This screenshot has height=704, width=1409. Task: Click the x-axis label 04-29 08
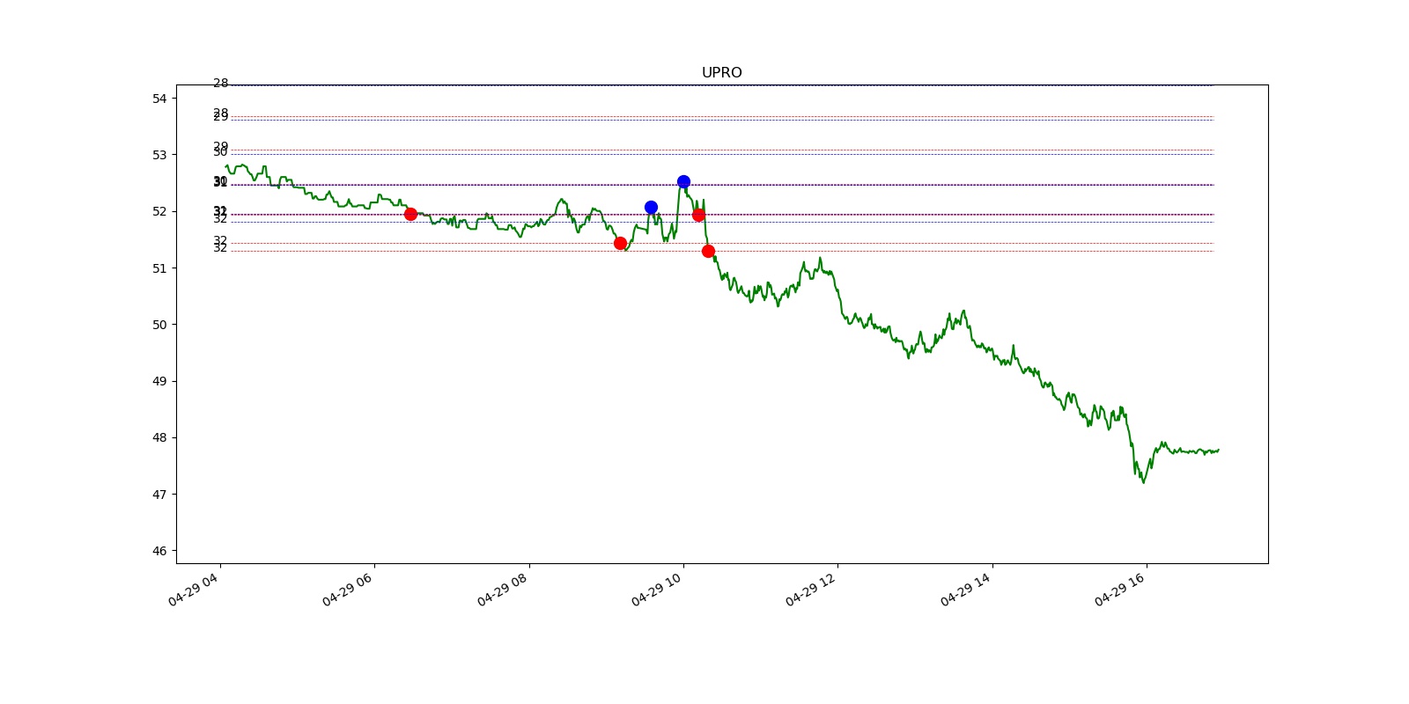(x=503, y=589)
